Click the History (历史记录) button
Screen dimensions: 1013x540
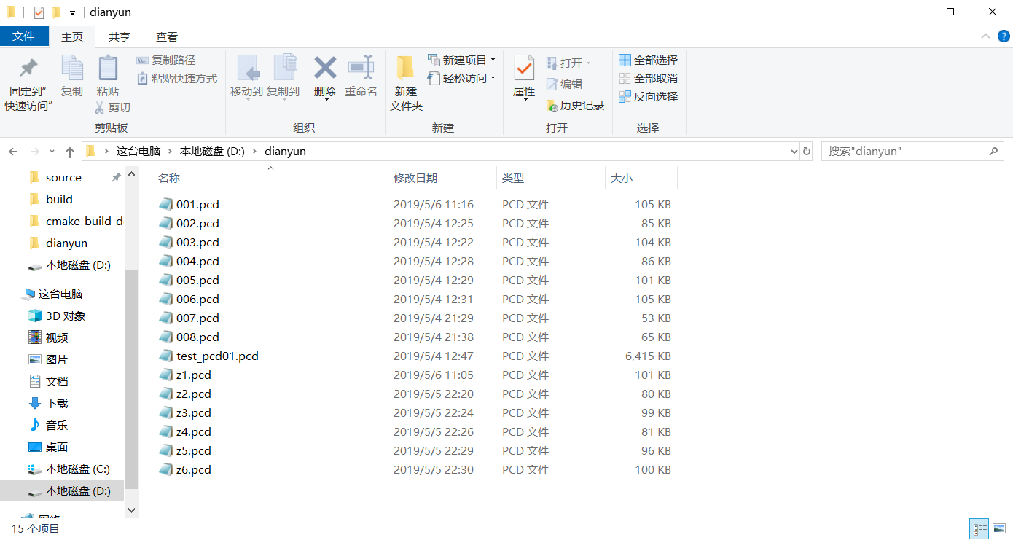coord(576,106)
